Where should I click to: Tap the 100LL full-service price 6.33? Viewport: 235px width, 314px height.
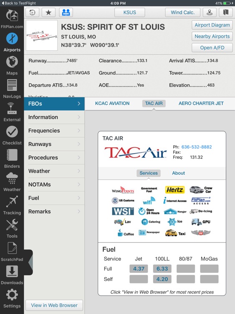click(x=162, y=269)
